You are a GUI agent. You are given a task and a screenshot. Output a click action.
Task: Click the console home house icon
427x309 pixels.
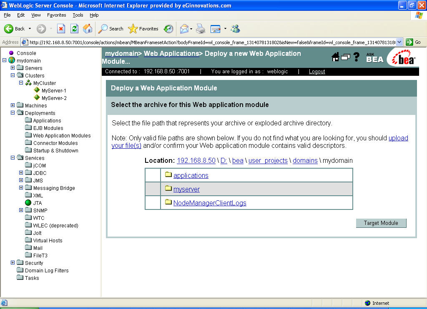pos(336,57)
